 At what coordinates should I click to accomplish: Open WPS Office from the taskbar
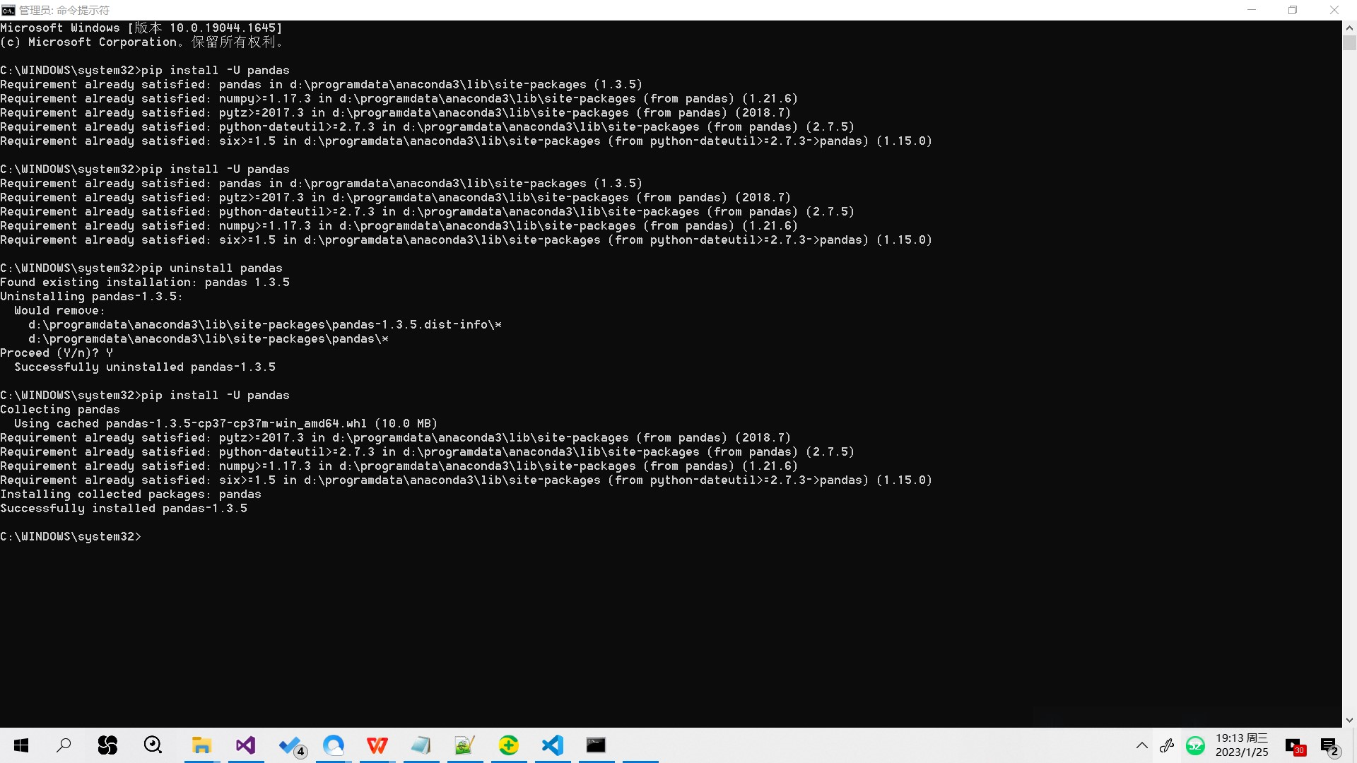pos(377,745)
